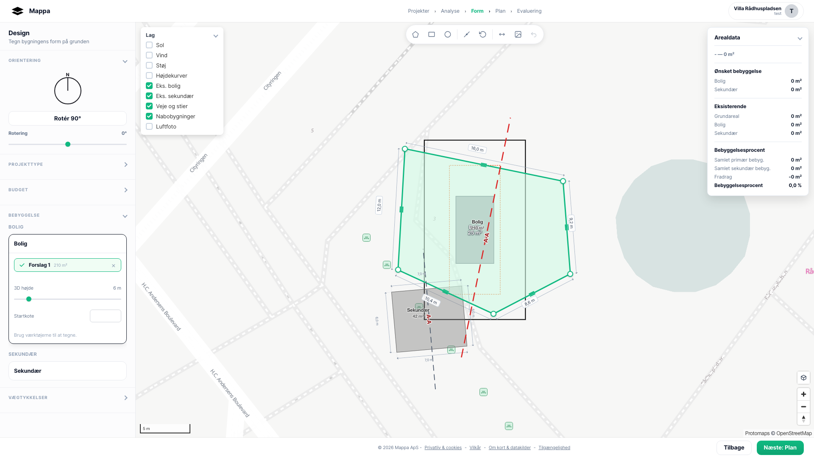Click the undo arrow in drawing toolbar
The height and width of the screenshot is (458, 814).
pos(534,34)
